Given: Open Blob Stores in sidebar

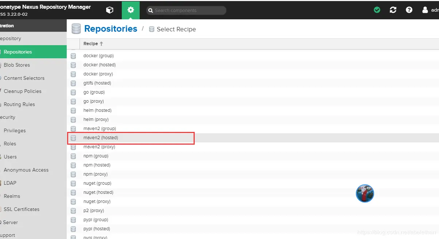Looking at the screenshot, I should coord(17,65).
